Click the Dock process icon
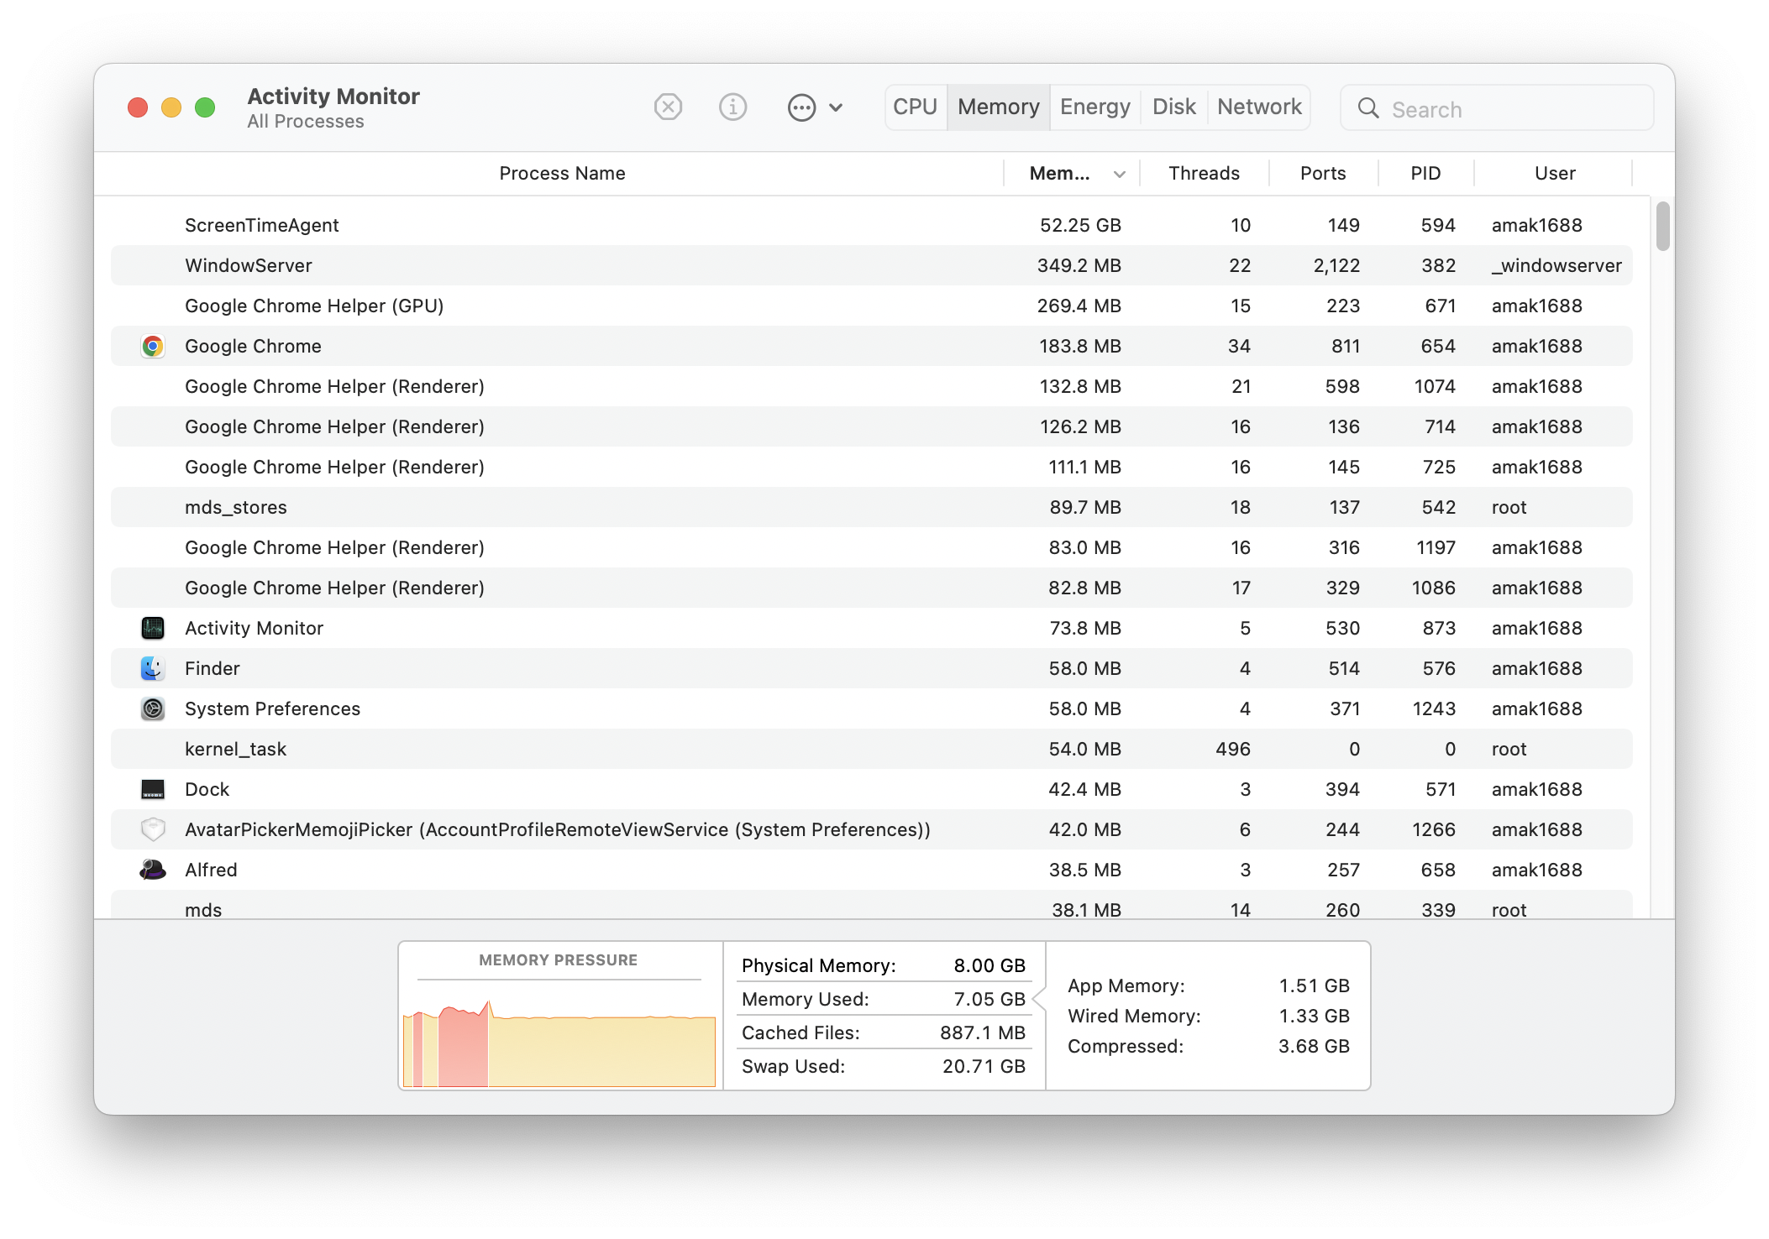1769x1239 pixels. (x=153, y=789)
